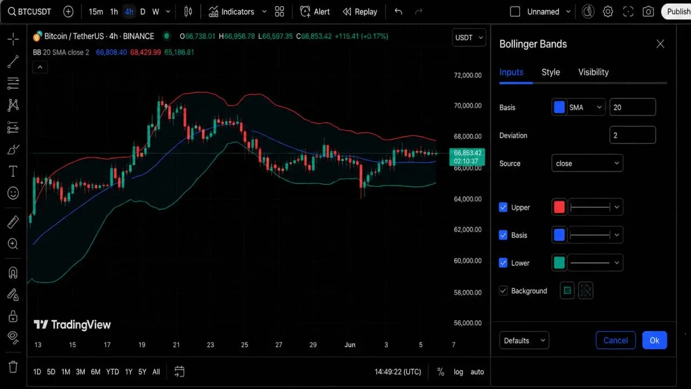Select the brush drawing tool

(x=13, y=150)
